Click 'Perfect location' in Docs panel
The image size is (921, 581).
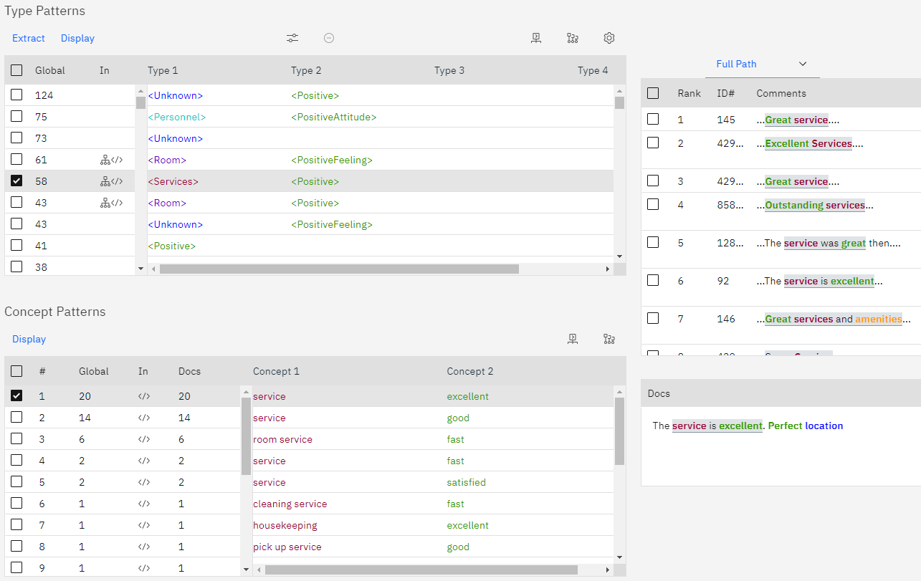tap(806, 426)
